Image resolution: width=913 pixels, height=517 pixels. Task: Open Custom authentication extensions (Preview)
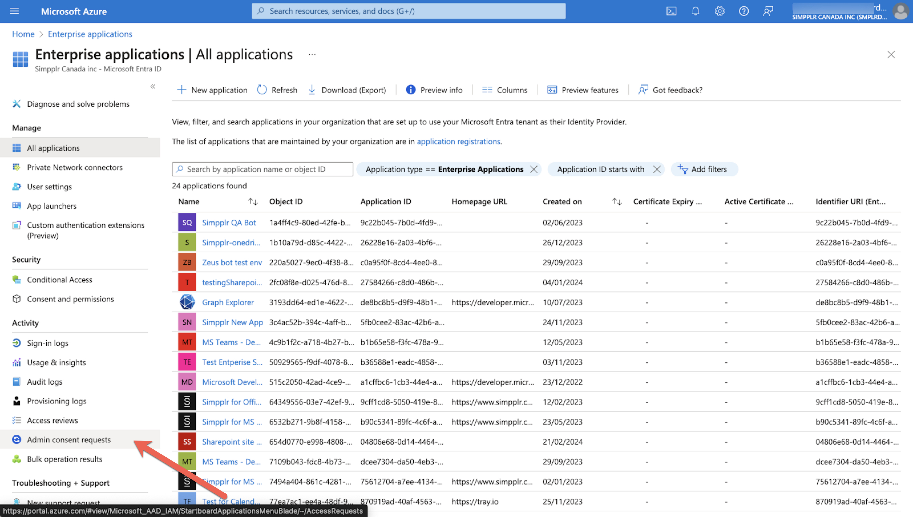click(x=86, y=230)
